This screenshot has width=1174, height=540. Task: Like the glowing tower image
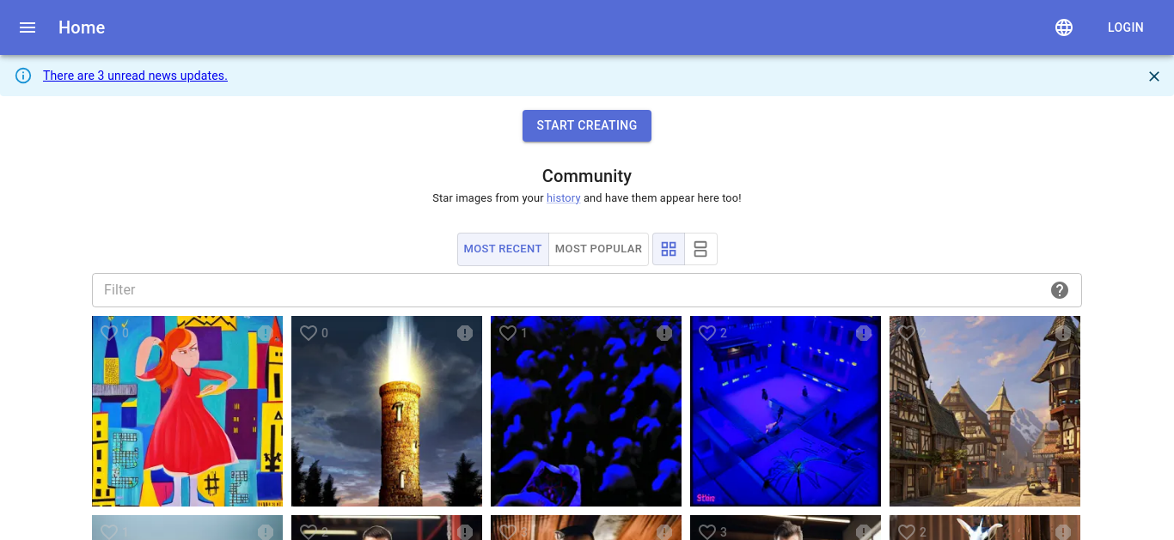pyautogui.click(x=309, y=333)
